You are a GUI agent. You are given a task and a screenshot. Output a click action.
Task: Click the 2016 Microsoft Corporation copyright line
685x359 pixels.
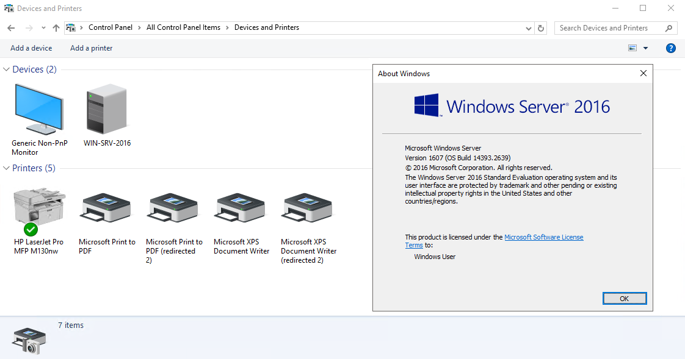[x=479, y=168]
